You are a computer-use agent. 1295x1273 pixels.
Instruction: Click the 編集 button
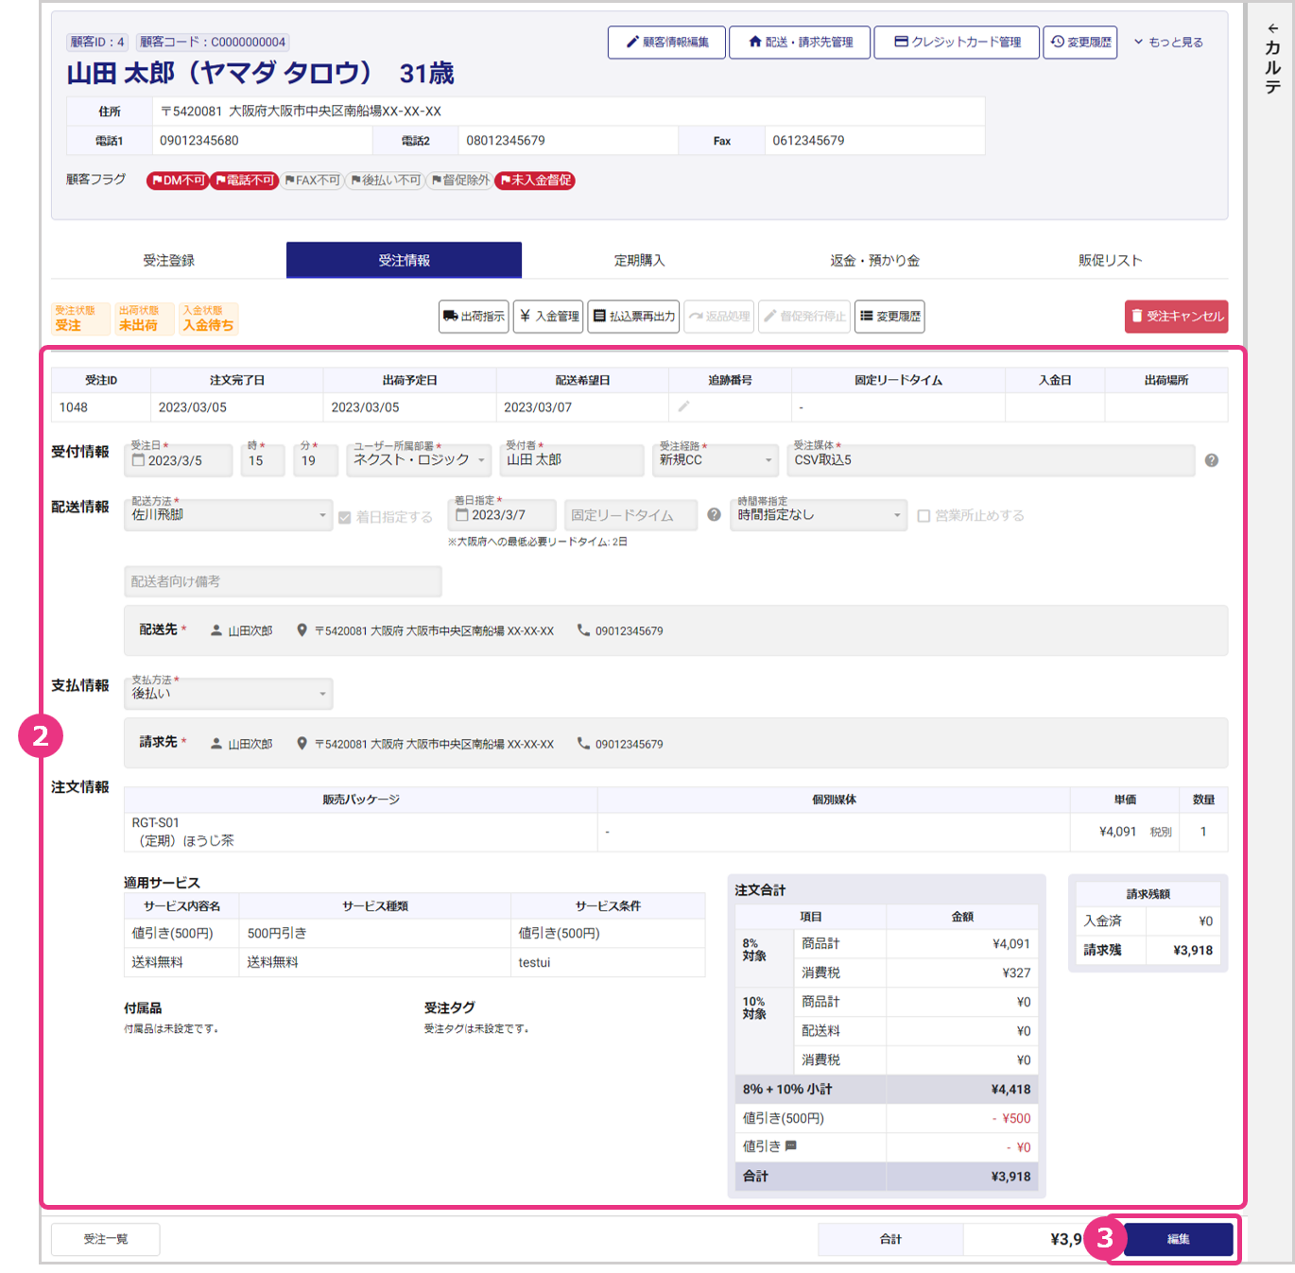tap(1178, 1239)
